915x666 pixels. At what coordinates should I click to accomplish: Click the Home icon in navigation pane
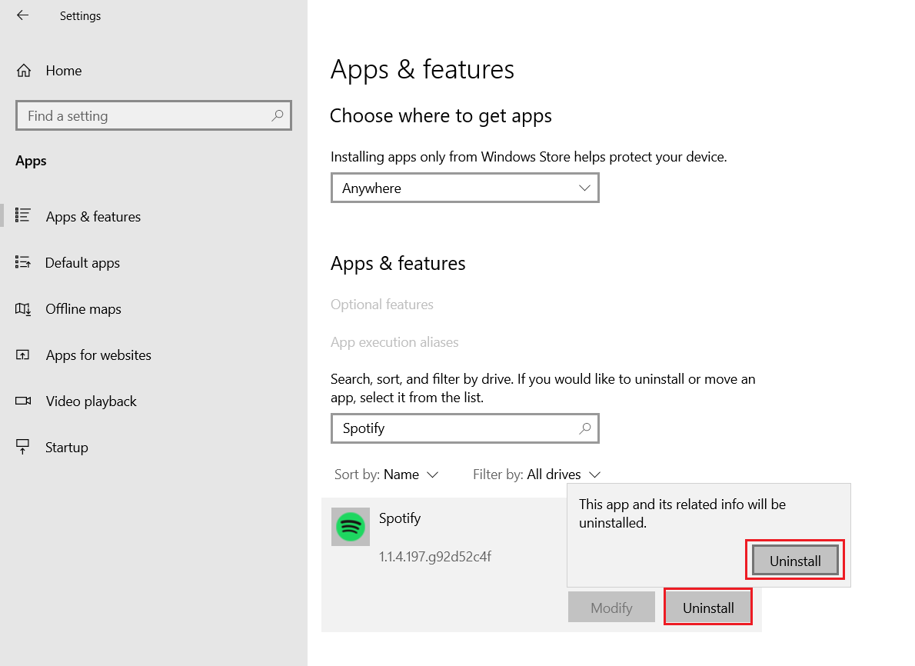[23, 70]
